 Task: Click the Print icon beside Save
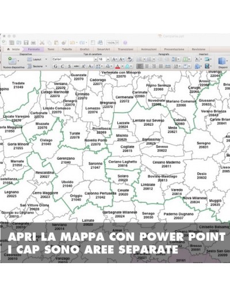[33, 43]
